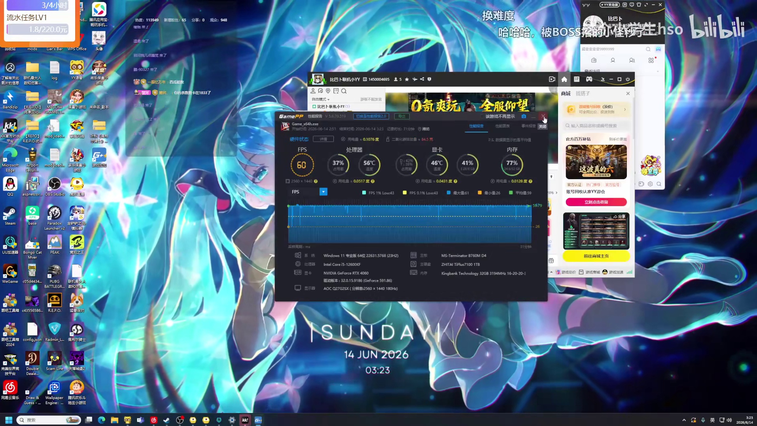This screenshot has height=426, width=757.
Task: Click the search icon in YY channel toolbar
Action: 344,91
